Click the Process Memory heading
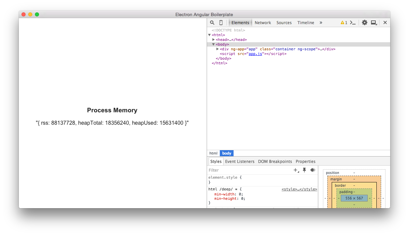This screenshot has width=409, height=235. tap(112, 110)
